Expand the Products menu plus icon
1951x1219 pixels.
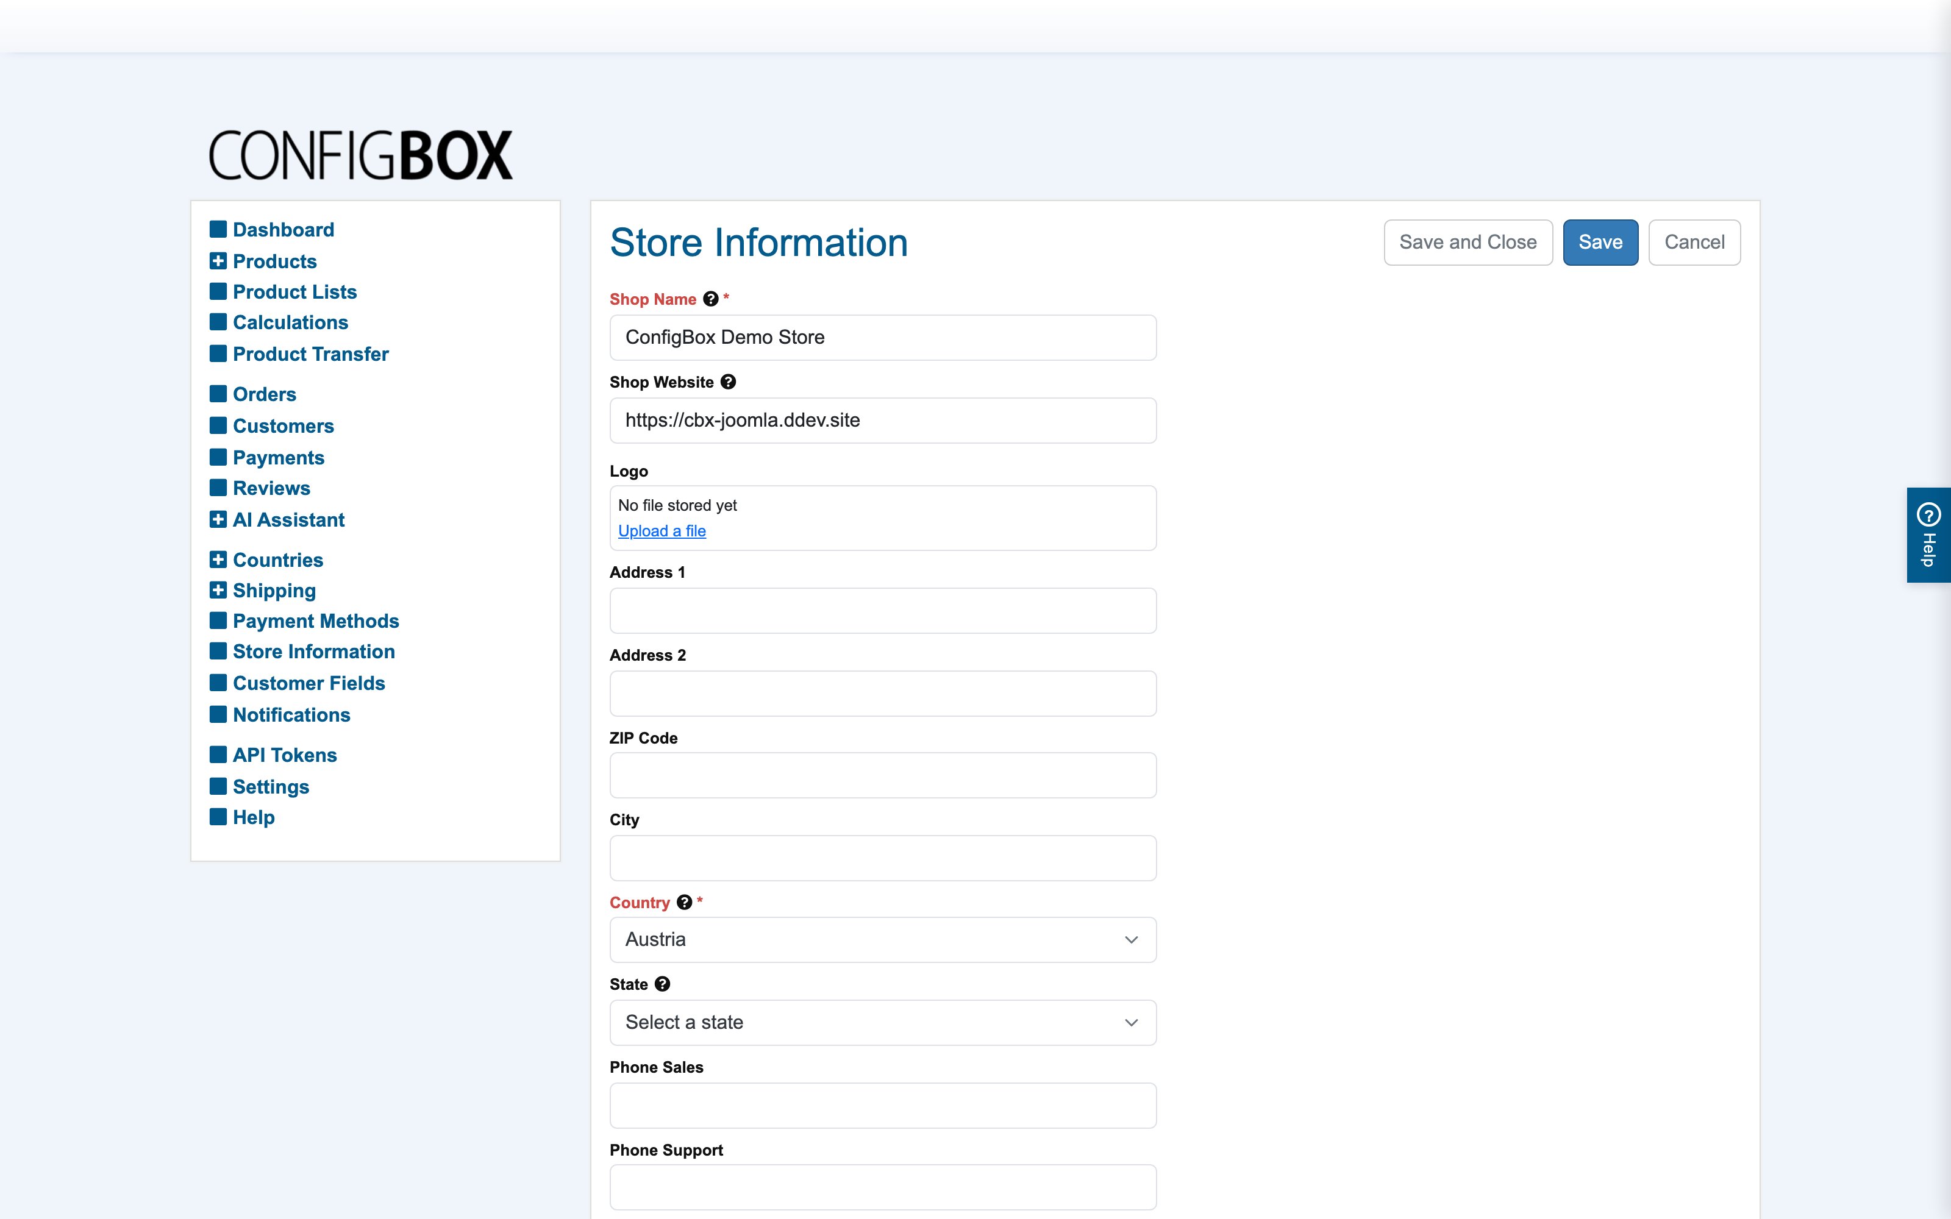point(218,261)
